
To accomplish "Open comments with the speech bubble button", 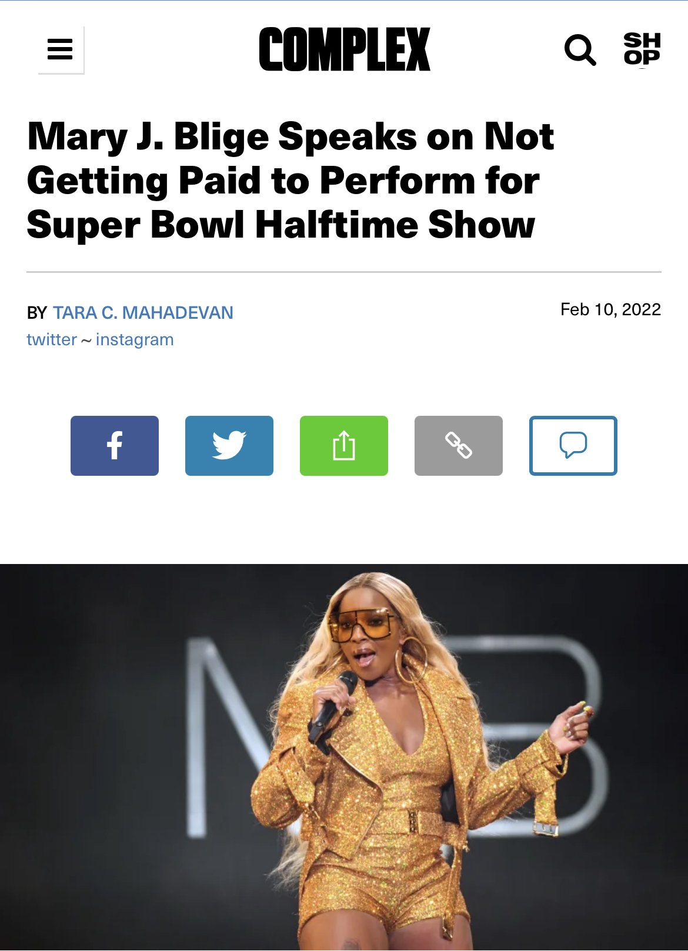I will 573,446.
